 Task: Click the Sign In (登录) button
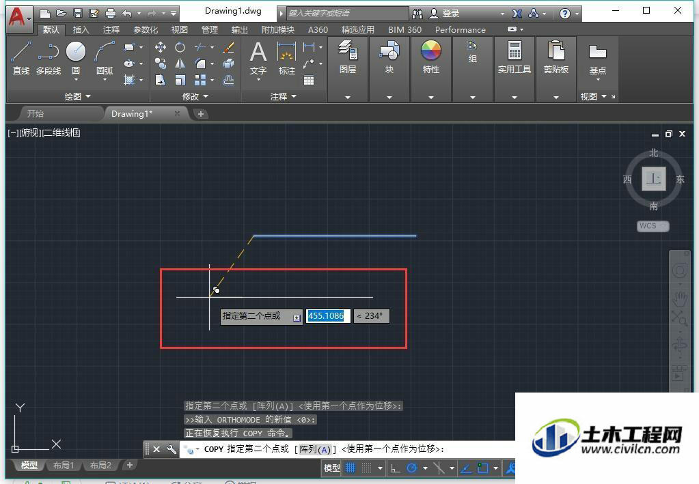444,14
